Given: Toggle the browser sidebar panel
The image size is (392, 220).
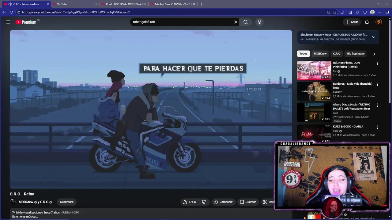Looking at the screenshot, I should tap(387, 12).
